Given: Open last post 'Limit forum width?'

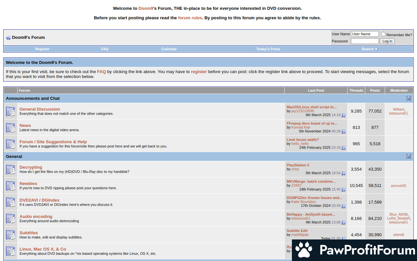Looking at the screenshot, I should point(303,140).
